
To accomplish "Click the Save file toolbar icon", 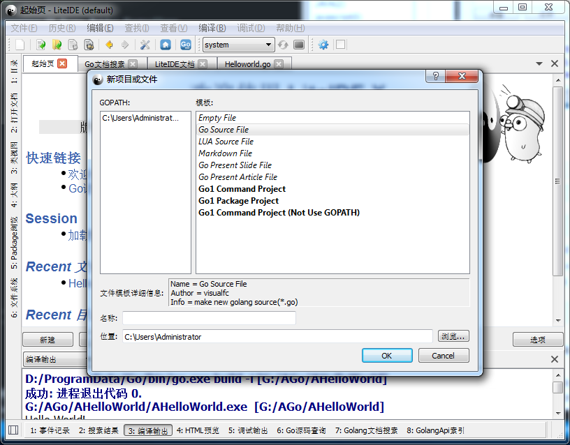I will coord(73,45).
